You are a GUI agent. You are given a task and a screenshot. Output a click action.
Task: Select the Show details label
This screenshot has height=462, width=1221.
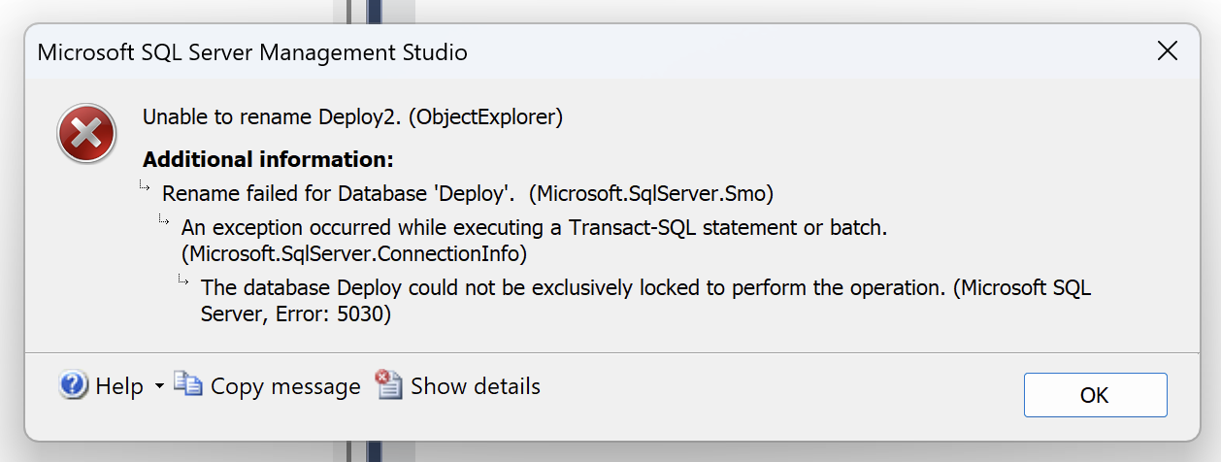475,386
